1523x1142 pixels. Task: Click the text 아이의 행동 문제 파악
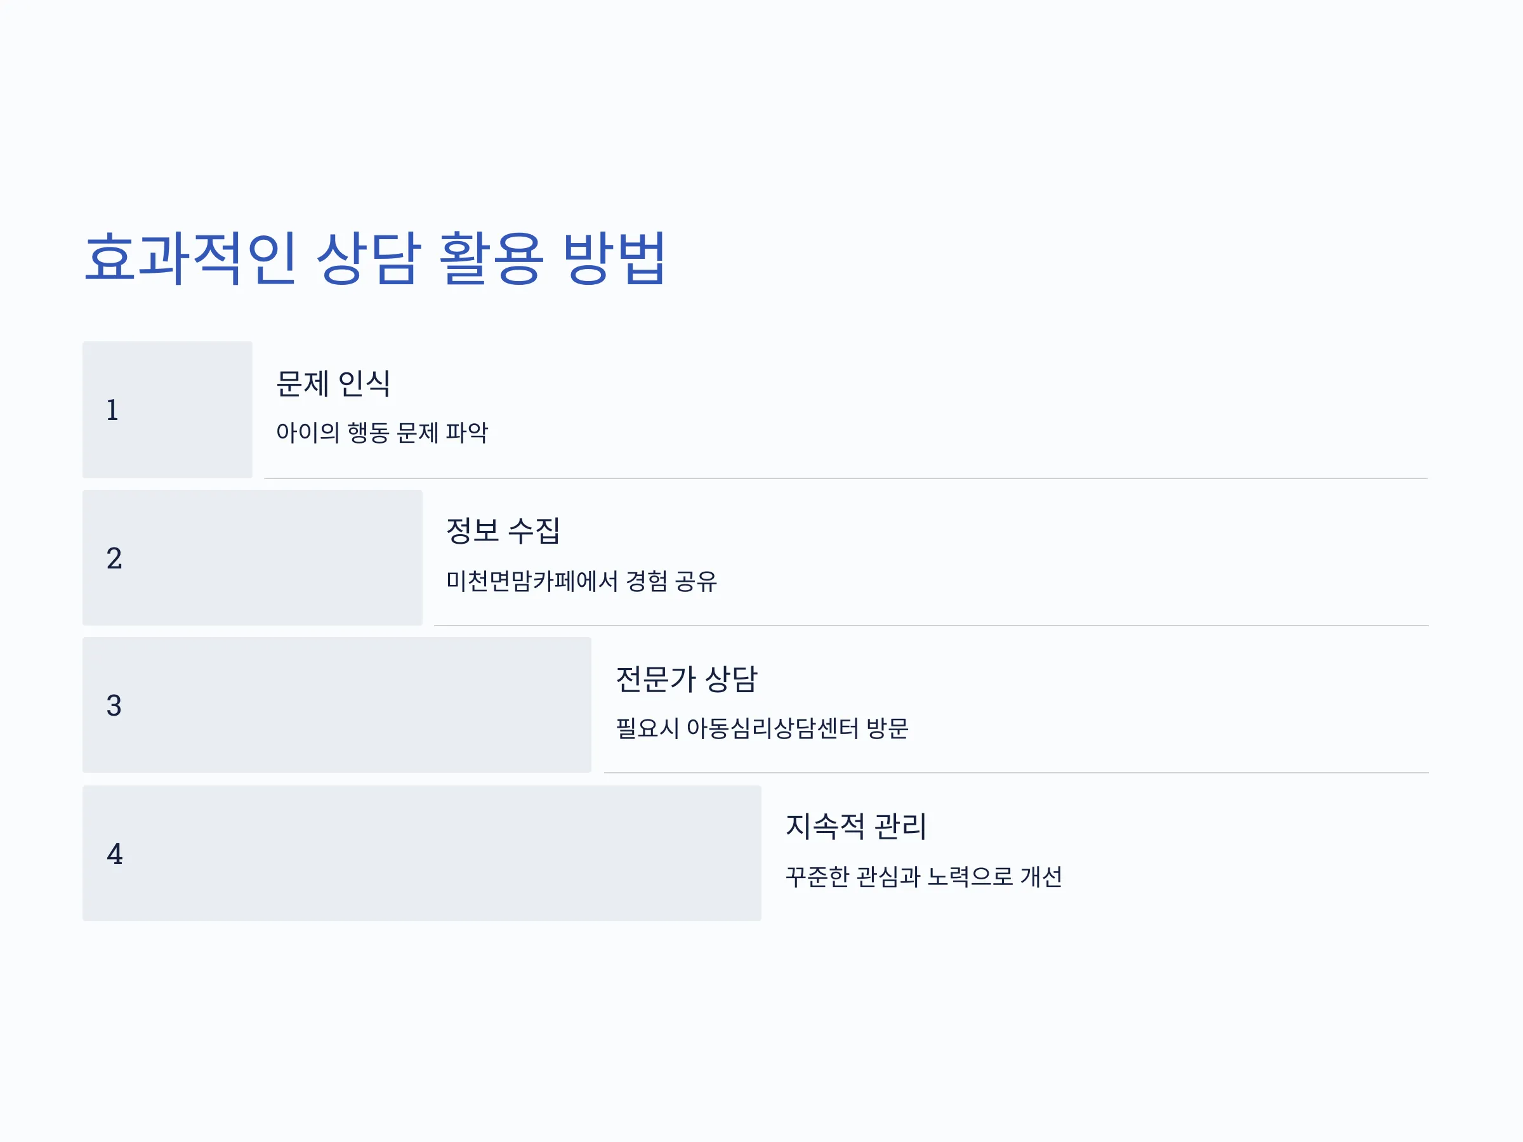pos(382,432)
